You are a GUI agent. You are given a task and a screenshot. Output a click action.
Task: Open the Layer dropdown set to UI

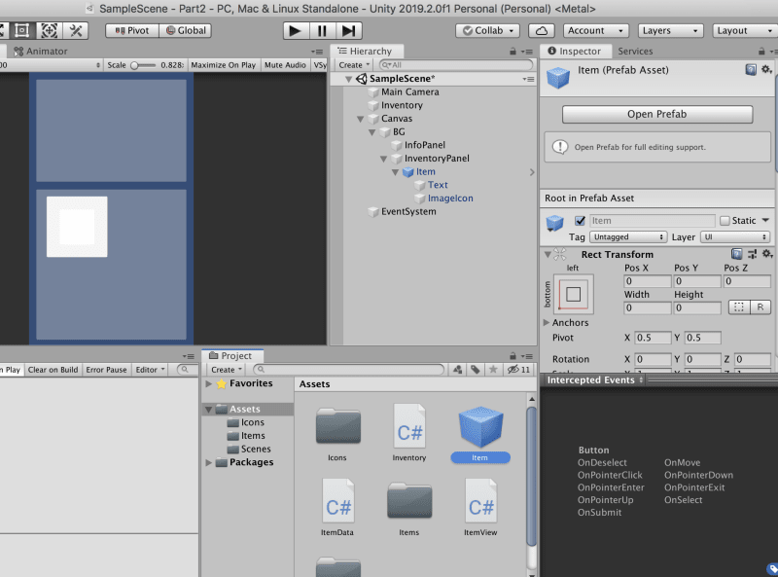pos(735,236)
